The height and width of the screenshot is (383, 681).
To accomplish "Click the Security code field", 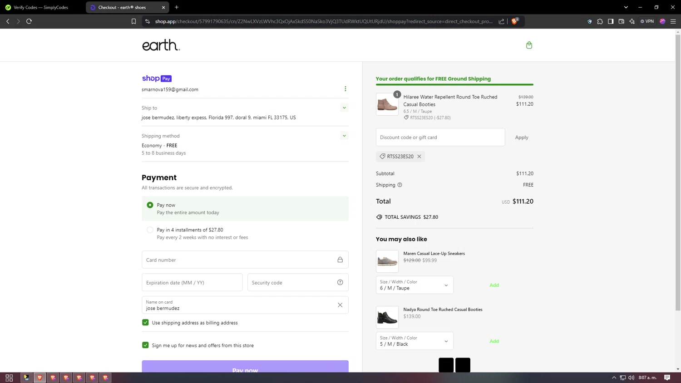I will click(298, 282).
